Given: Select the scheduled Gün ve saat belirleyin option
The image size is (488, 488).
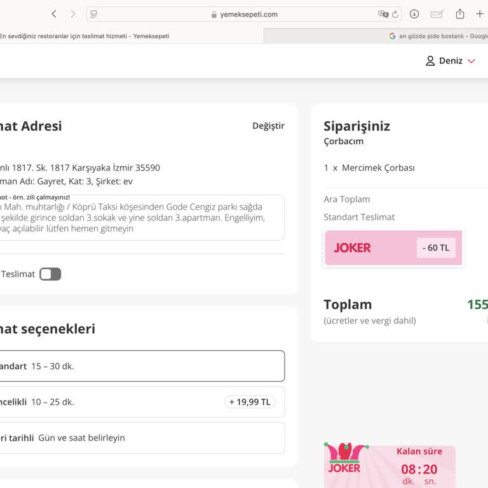Looking at the screenshot, I should pyautogui.click(x=142, y=438).
